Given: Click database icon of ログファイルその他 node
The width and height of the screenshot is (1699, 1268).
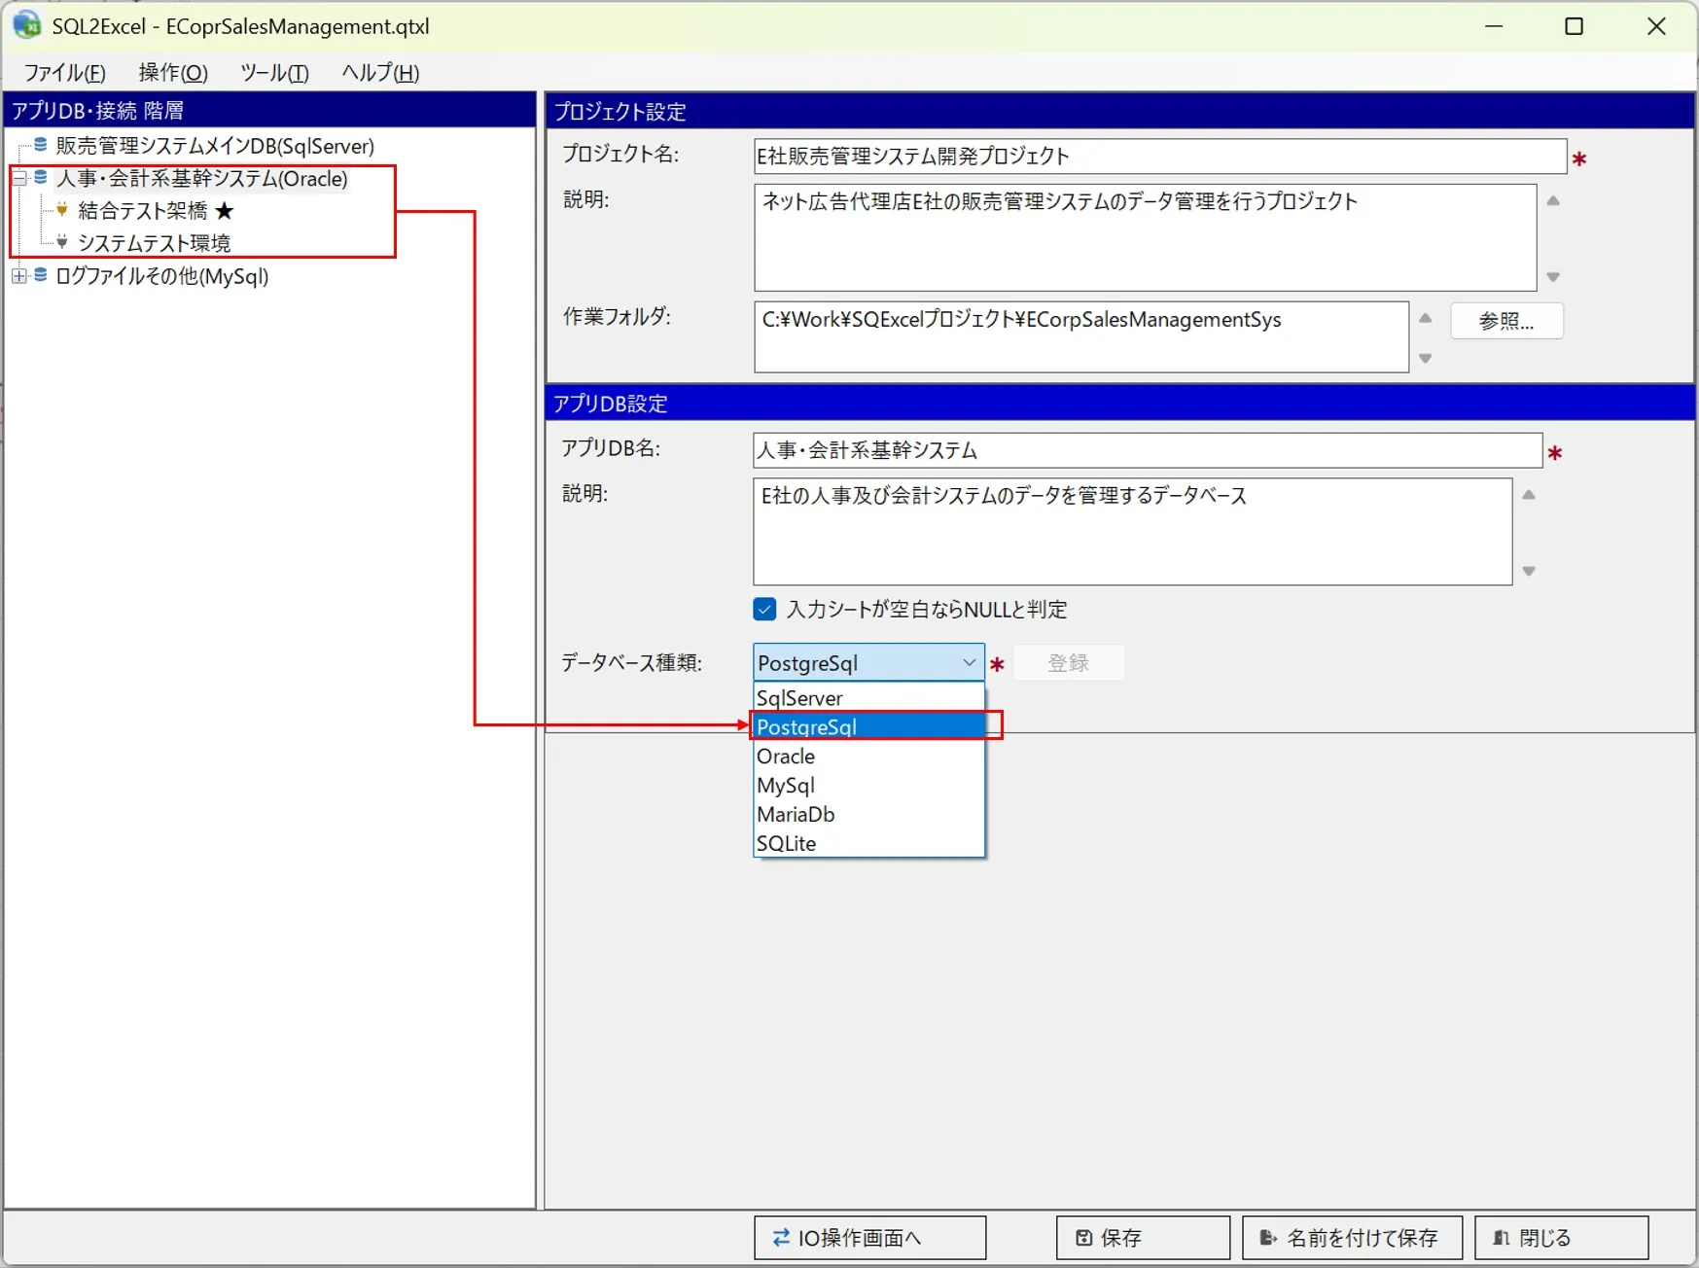Looking at the screenshot, I should (x=41, y=275).
